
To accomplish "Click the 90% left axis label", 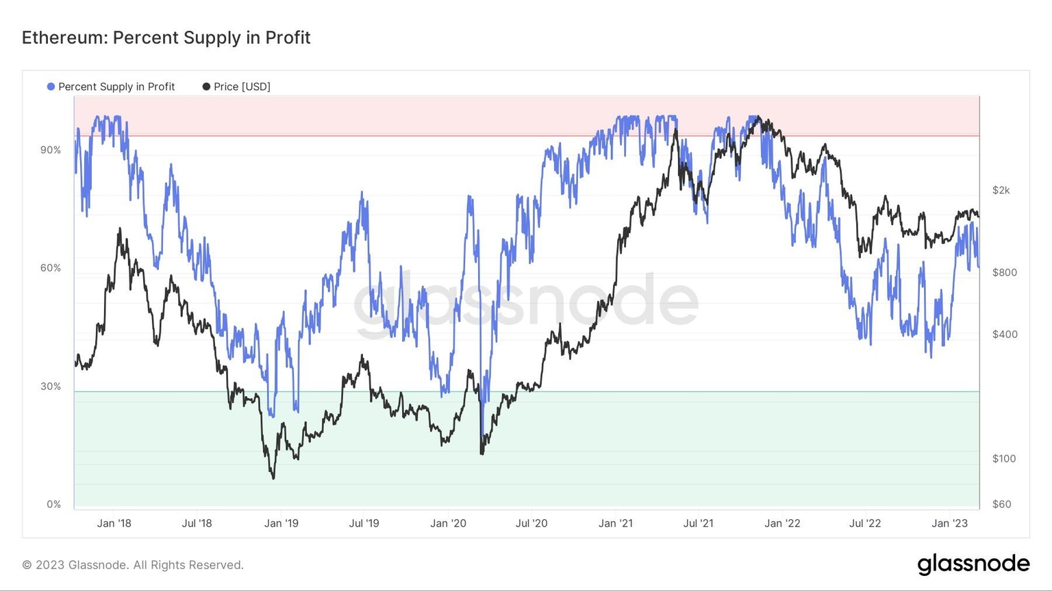I will 51,150.
